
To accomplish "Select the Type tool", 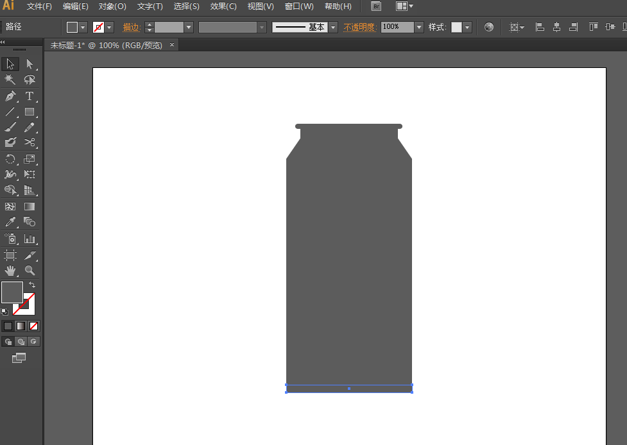I will click(x=30, y=96).
